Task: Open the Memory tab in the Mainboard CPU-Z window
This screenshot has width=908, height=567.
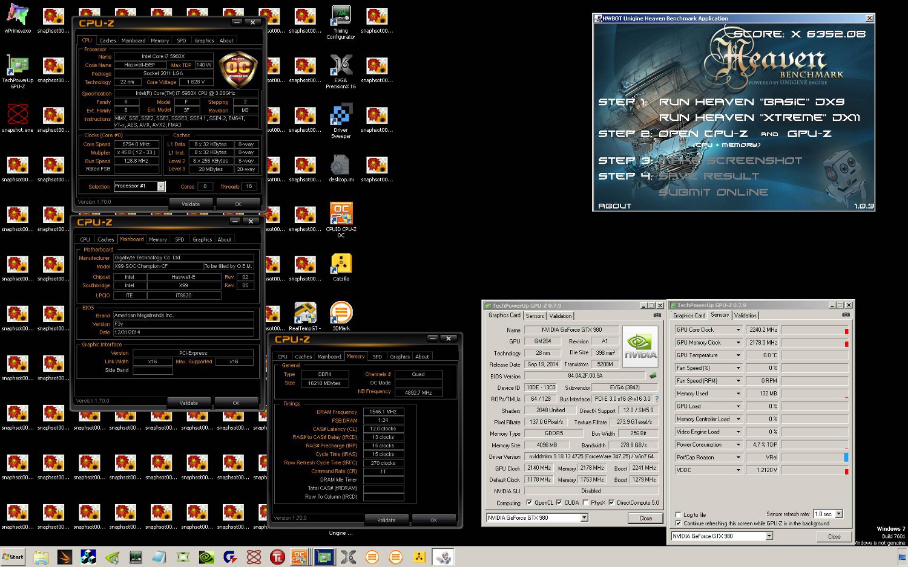Action: coord(158,239)
